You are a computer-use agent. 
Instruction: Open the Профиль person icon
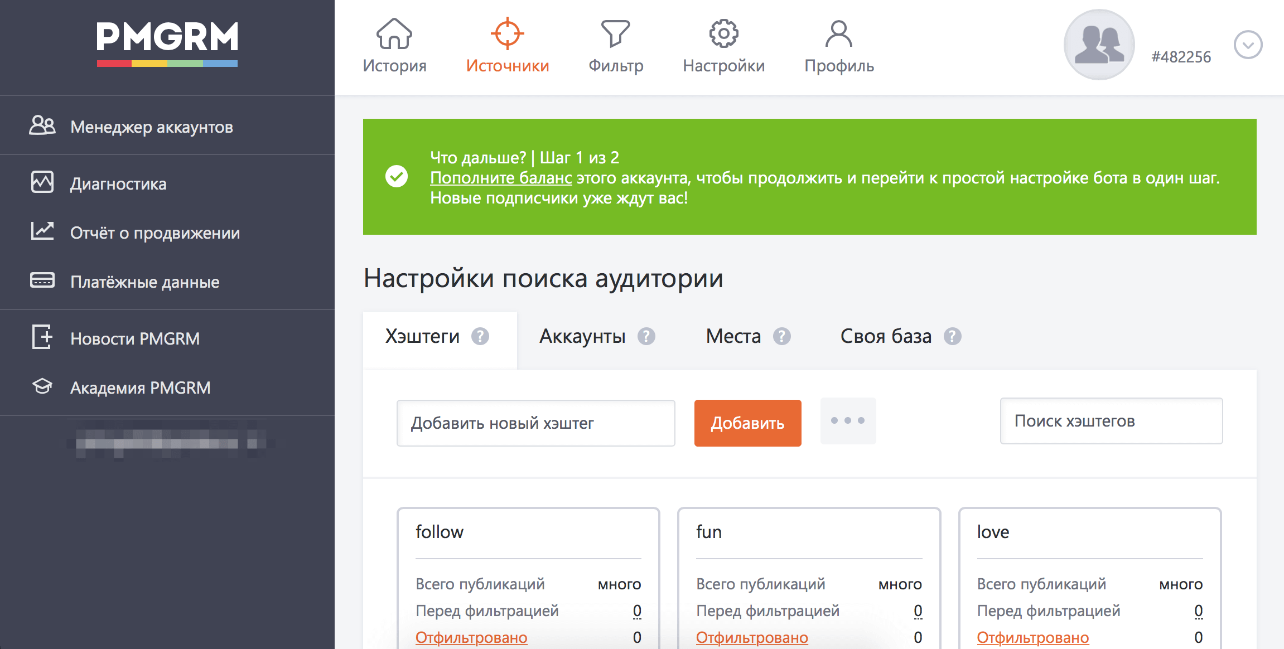click(x=838, y=33)
